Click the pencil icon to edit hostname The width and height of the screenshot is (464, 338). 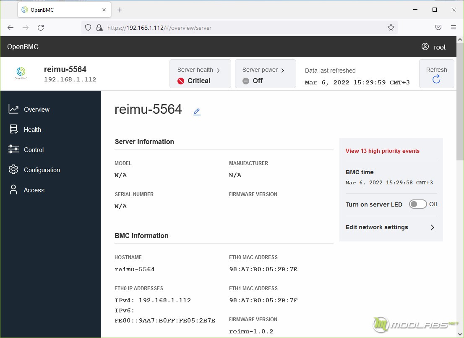[x=197, y=112]
